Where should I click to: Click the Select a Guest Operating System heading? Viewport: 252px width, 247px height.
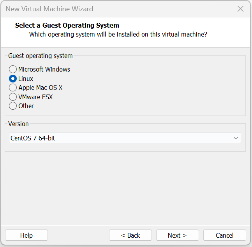[x=67, y=25]
